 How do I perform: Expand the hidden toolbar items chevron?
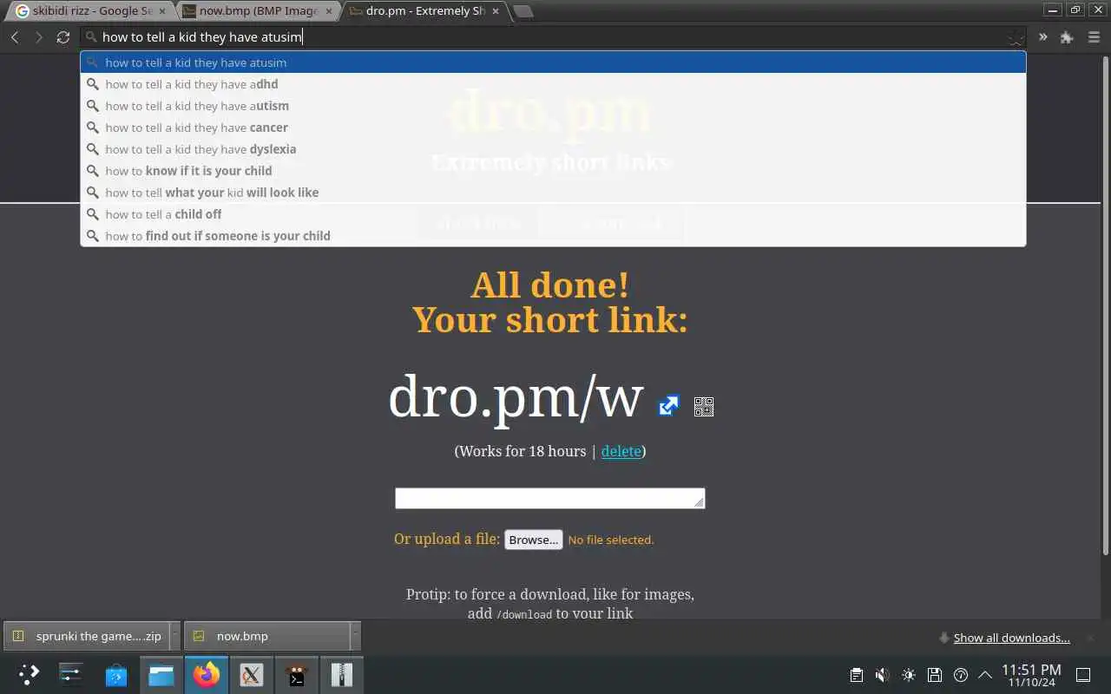(1042, 37)
